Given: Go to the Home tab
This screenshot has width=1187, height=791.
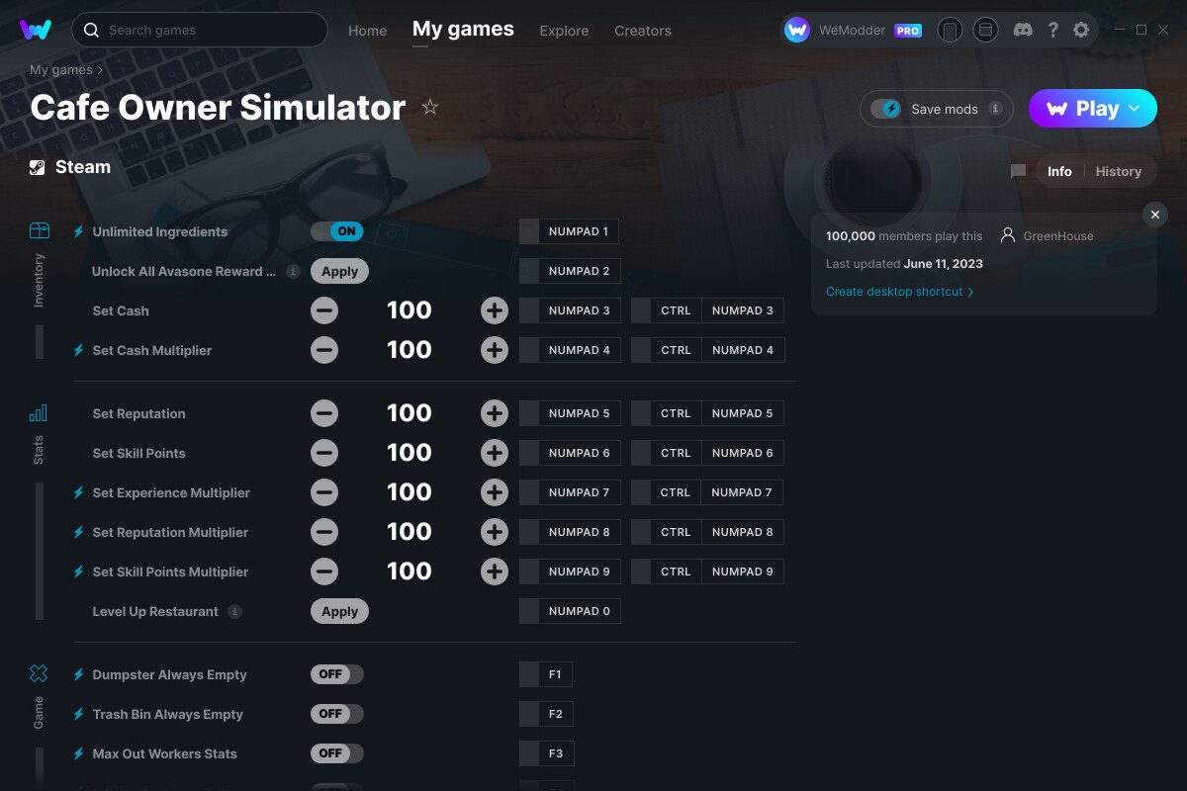Looking at the screenshot, I should coord(368,31).
